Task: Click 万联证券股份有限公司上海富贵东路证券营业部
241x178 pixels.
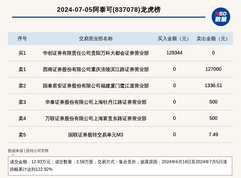Action: (96, 118)
